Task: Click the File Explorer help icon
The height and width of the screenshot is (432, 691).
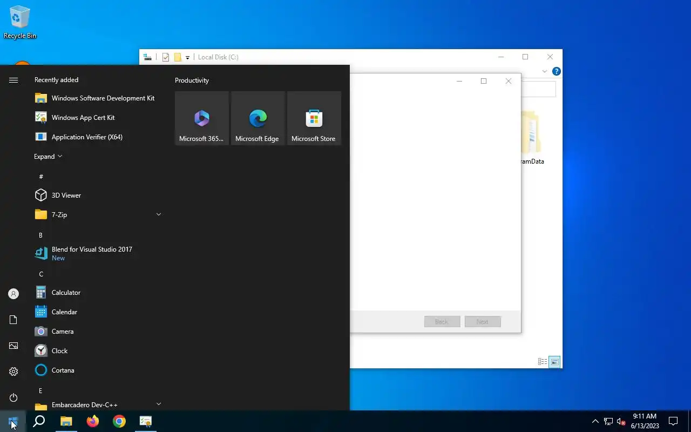Action: [x=557, y=71]
